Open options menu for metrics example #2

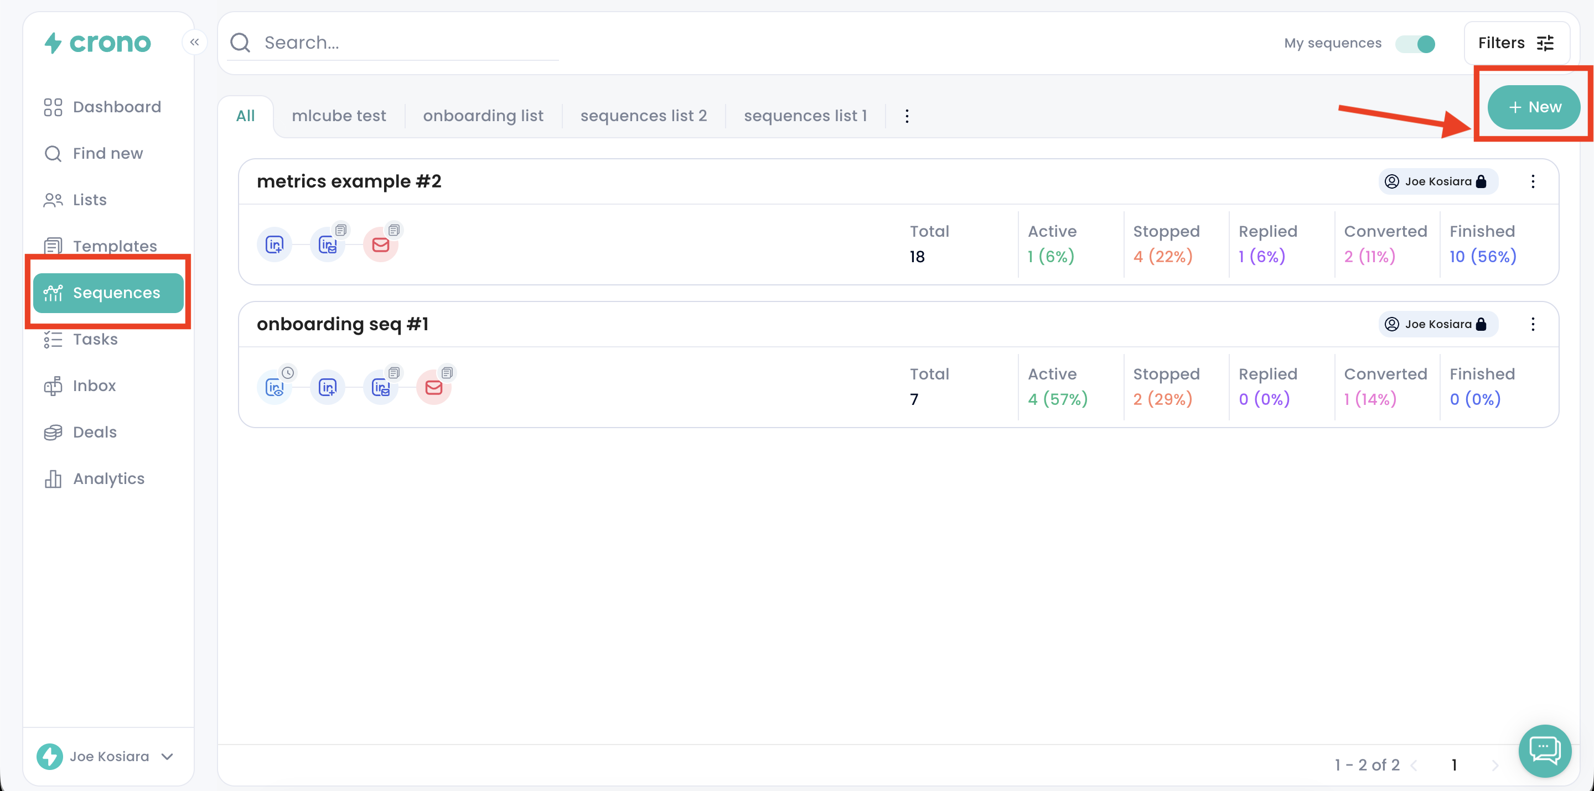(1533, 181)
